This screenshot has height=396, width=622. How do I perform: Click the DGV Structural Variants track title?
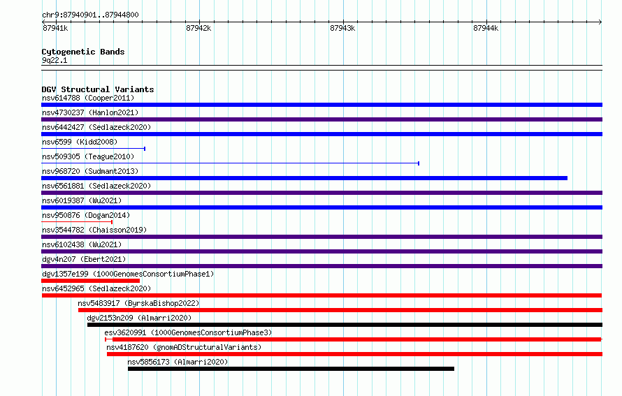98,89
